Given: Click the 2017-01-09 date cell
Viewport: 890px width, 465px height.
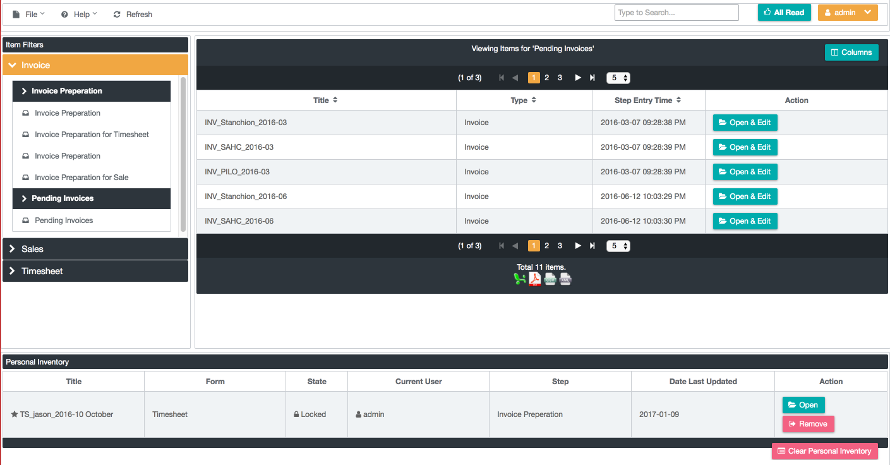Looking at the screenshot, I should 703,414.
